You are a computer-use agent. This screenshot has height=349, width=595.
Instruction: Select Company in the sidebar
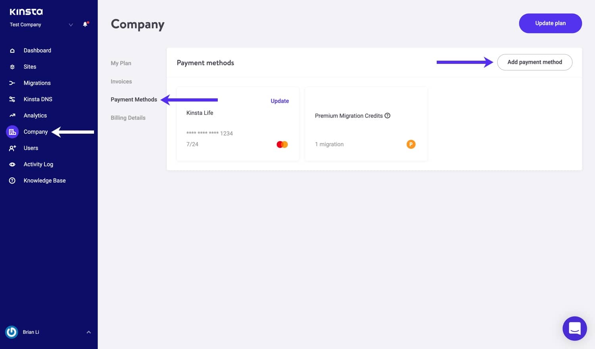click(35, 132)
